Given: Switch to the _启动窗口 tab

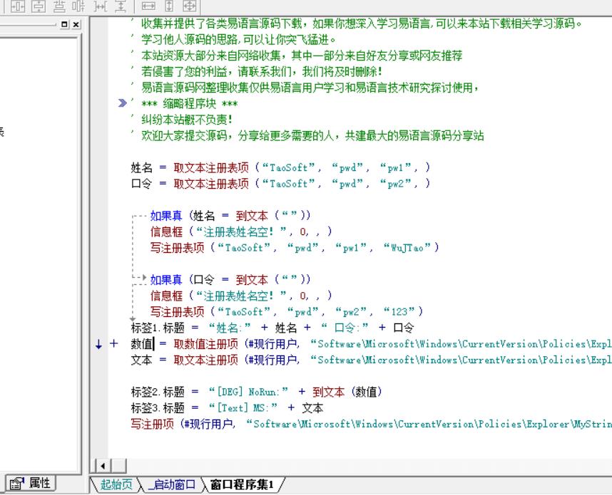Looking at the screenshot, I should pos(170,485).
